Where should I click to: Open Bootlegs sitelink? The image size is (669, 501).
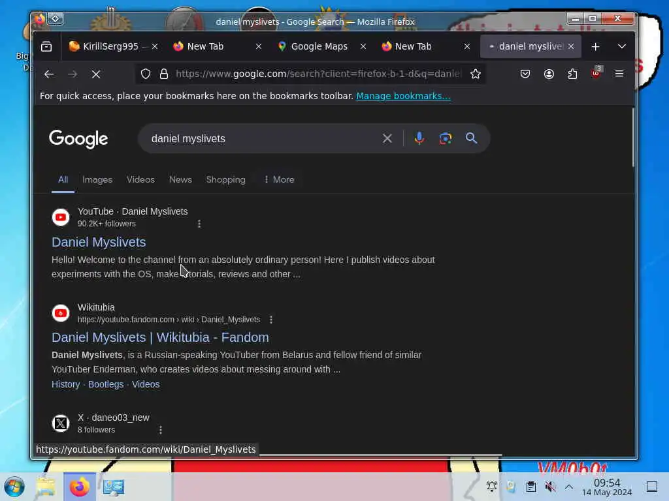click(106, 384)
